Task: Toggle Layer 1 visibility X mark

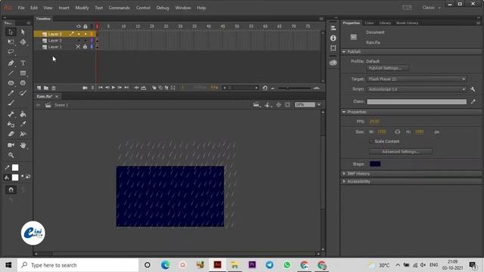Action: coord(78,47)
